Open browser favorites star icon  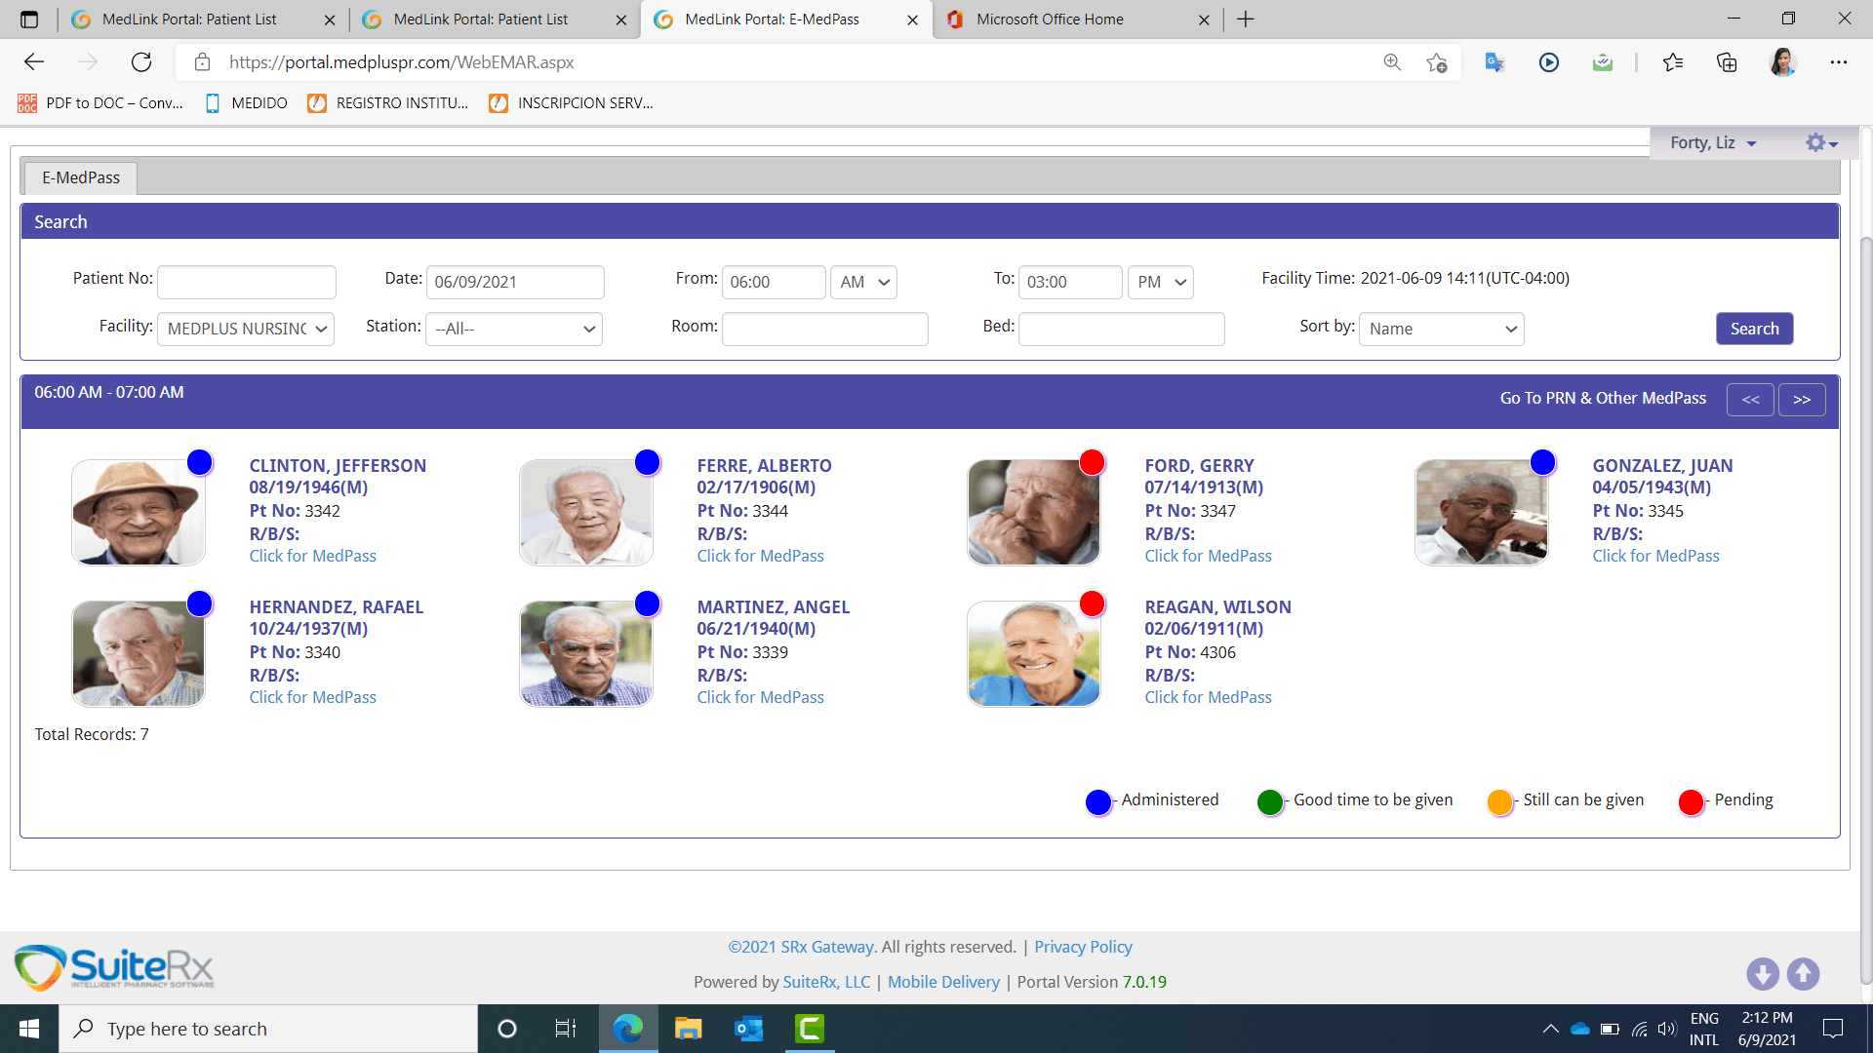(x=1673, y=62)
